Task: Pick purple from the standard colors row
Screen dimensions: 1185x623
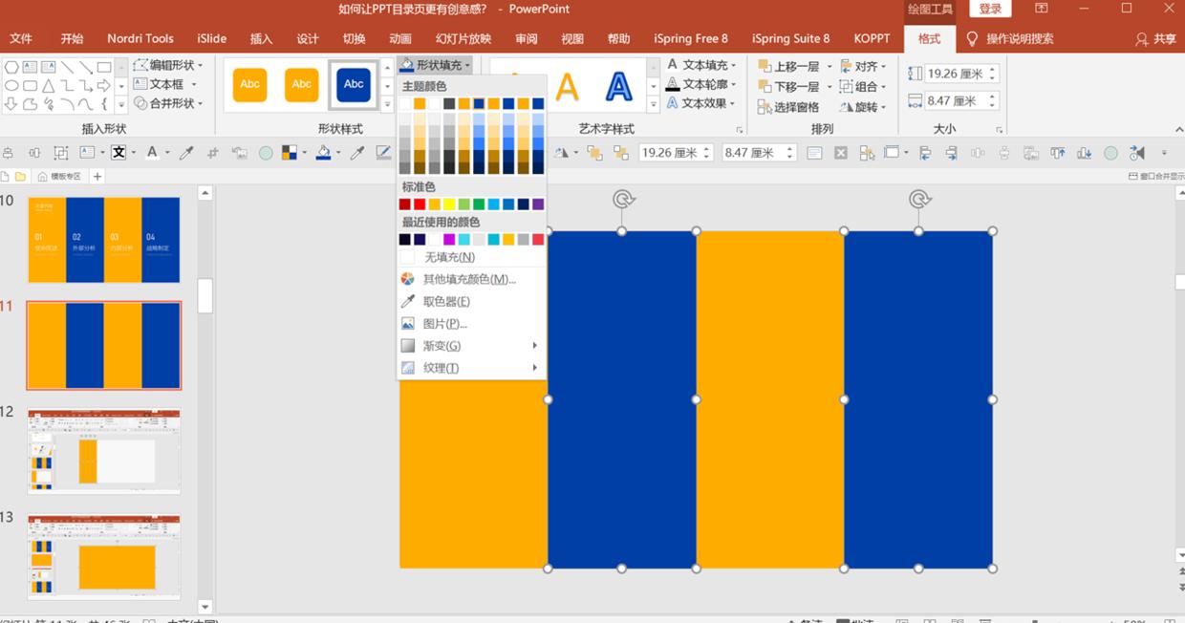Action: [x=538, y=204]
